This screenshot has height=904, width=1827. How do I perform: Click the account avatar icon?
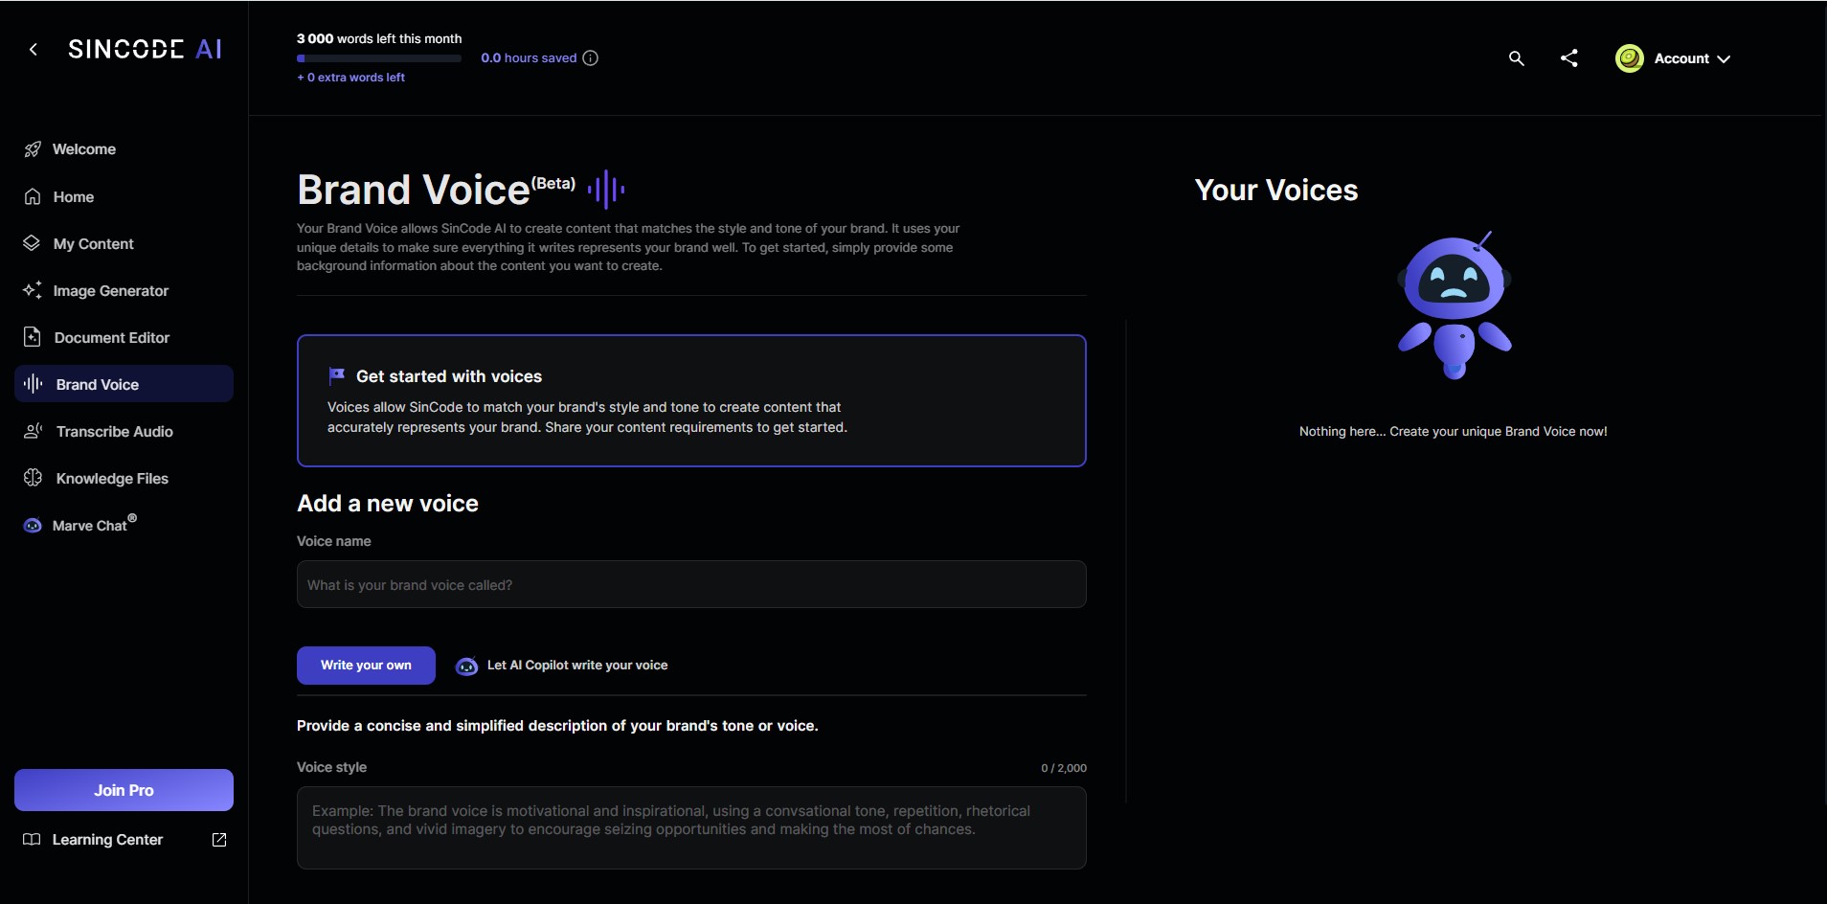pyautogui.click(x=1629, y=58)
